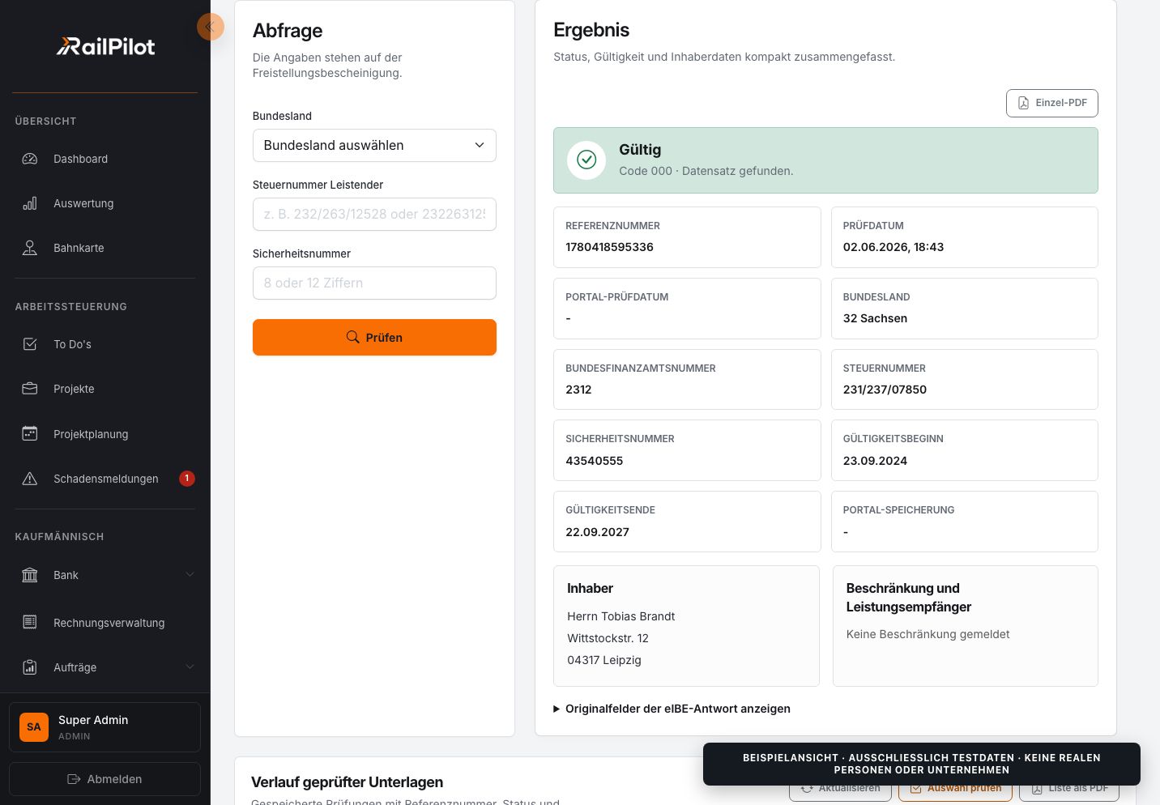Click the To Do's checkbox icon
The height and width of the screenshot is (805, 1160).
point(30,344)
